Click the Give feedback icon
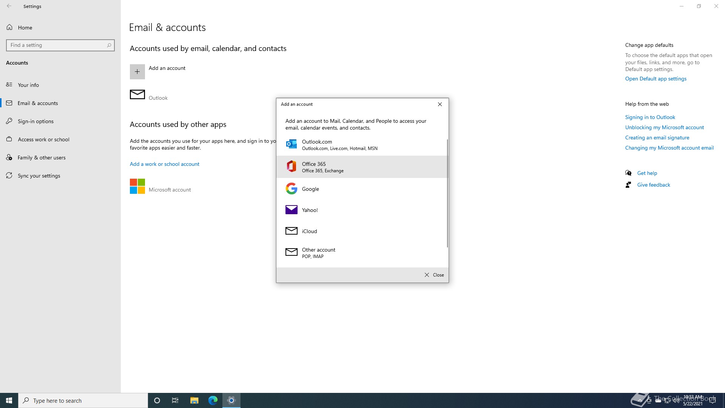725x408 pixels. click(628, 185)
